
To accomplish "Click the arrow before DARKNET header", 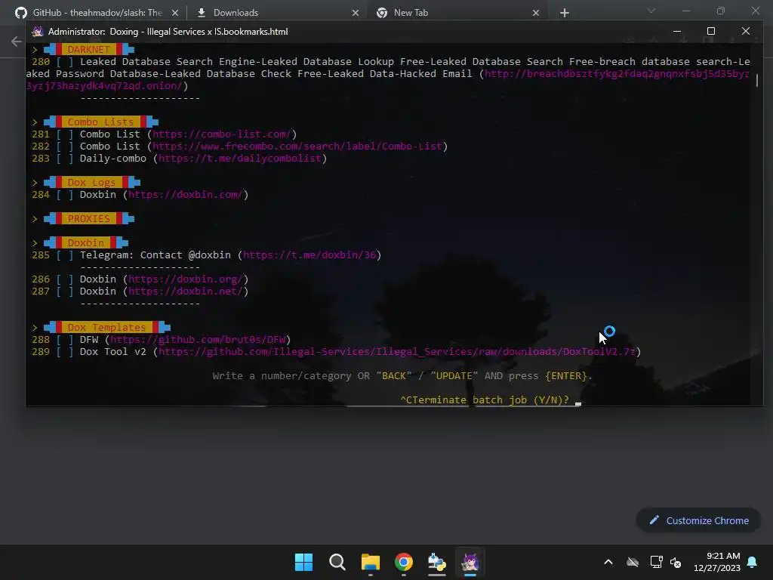I will (35, 49).
